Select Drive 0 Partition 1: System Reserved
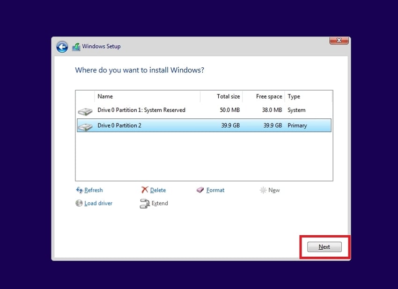Screen dimensions: 398x289 click(204, 110)
